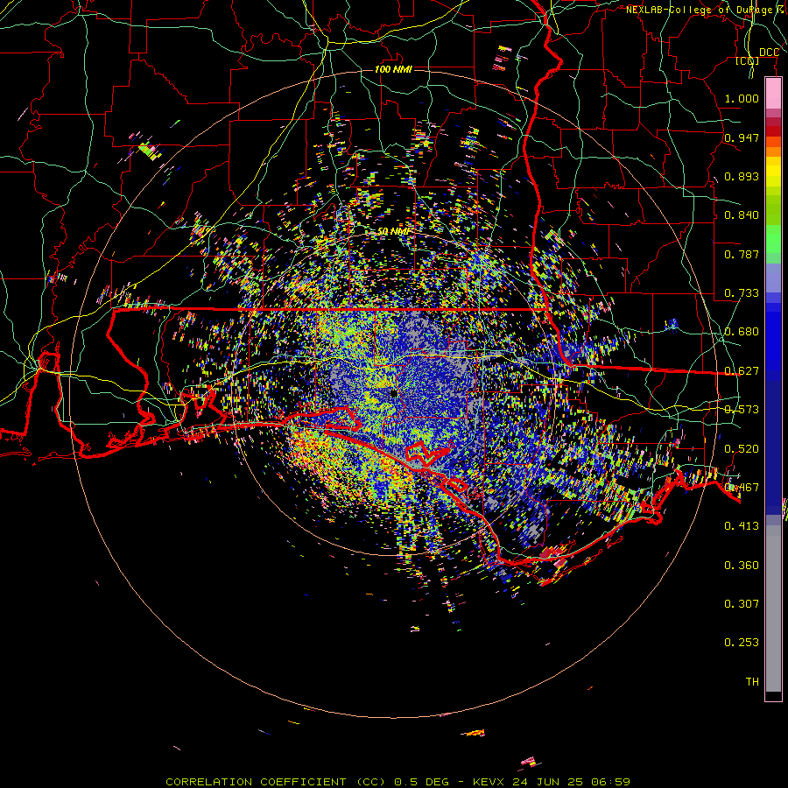
Task: Click the 0.307 scale value
Action: (x=742, y=604)
